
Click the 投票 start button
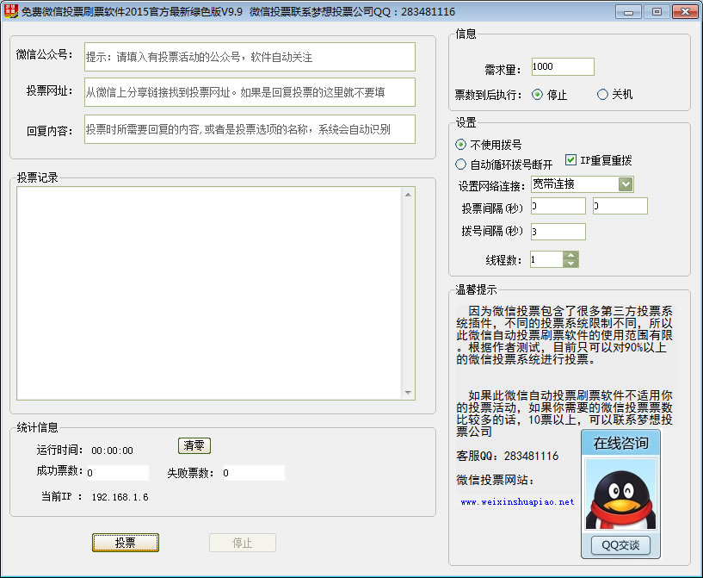click(126, 543)
